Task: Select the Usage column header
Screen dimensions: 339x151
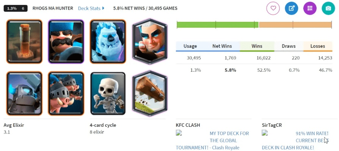Action: click(x=190, y=46)
